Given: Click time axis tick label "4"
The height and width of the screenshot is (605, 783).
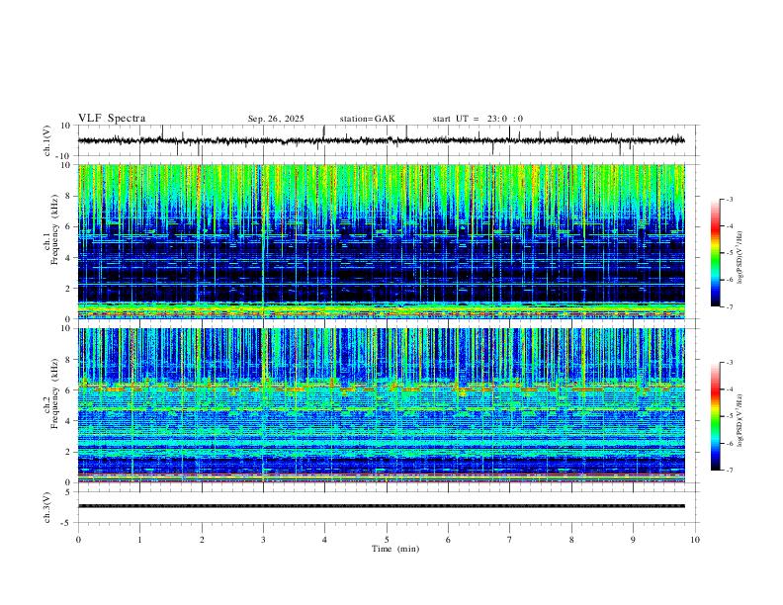Looking at the screenshot, I should click(324, 540).
